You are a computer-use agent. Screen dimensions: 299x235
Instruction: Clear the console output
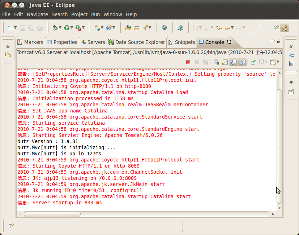(216, 62)
